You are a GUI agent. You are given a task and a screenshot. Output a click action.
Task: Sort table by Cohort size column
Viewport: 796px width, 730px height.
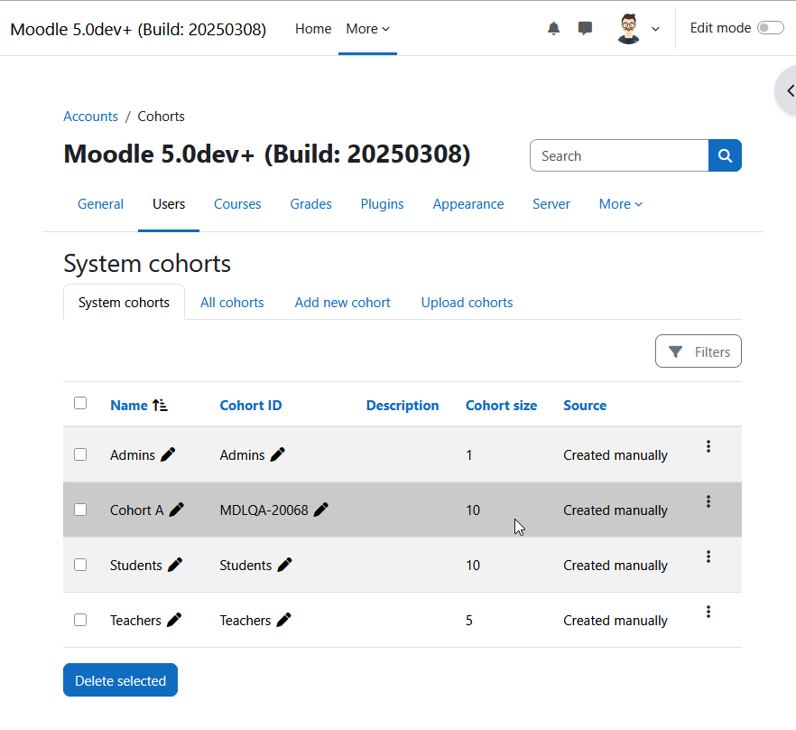click(x=502, y=405)
